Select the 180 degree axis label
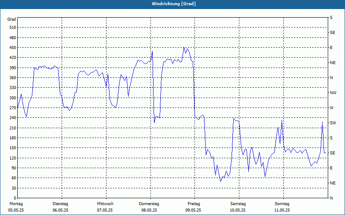 (13, 138)
